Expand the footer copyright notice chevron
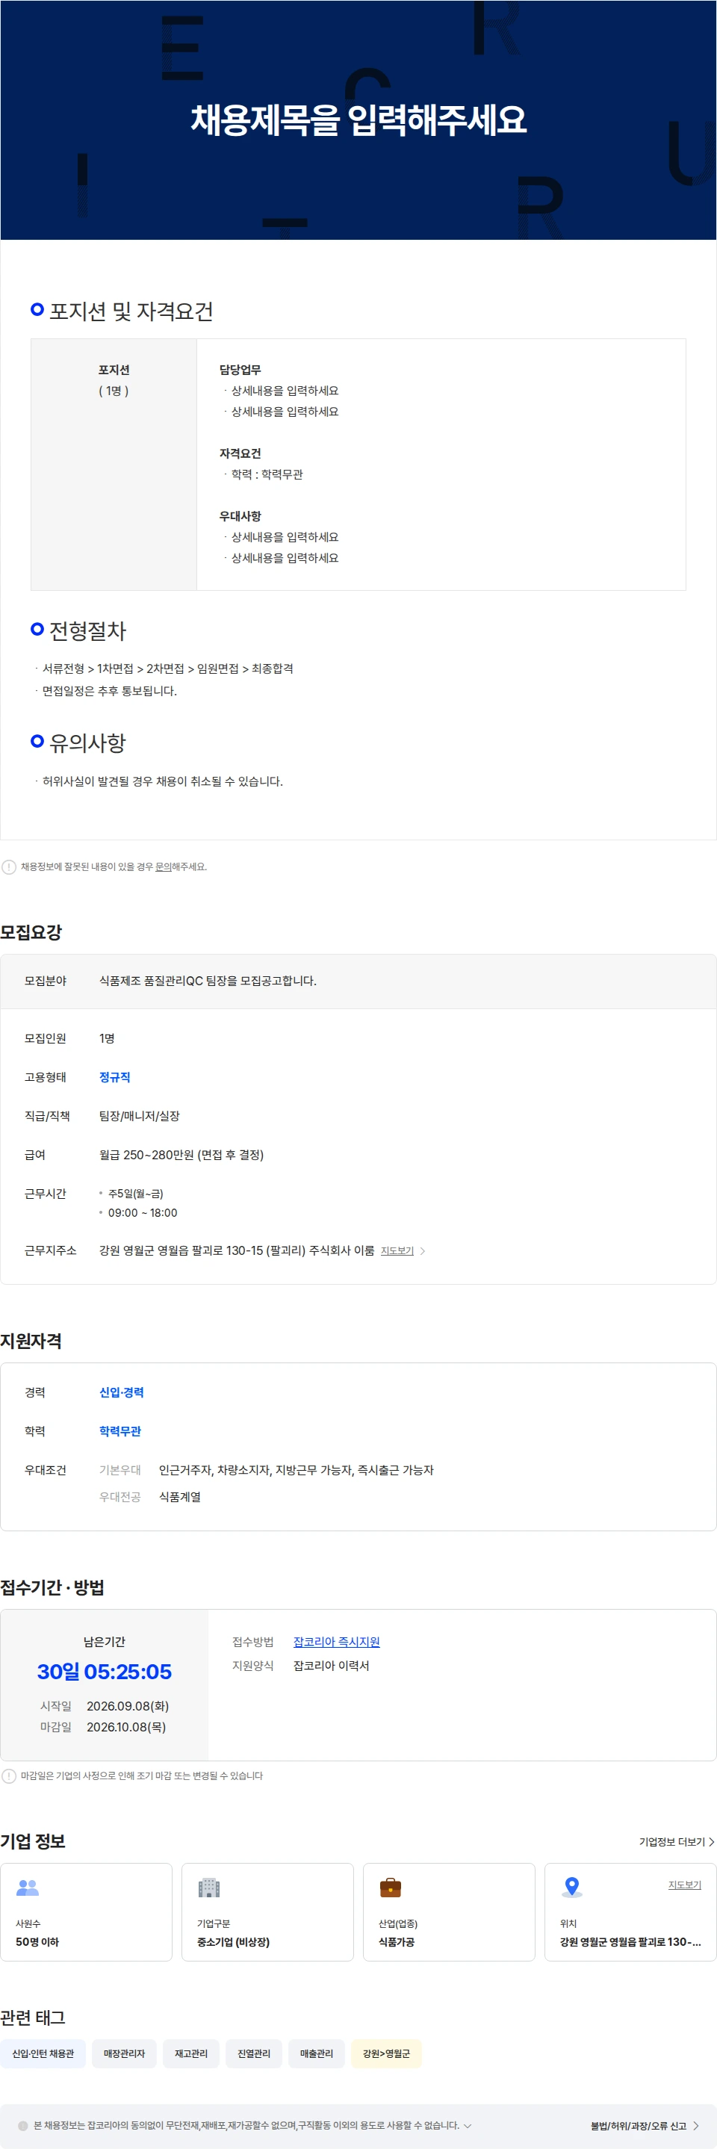Image resolution: width=717 pixels, height=2149 pixels. pos(468,2126)
